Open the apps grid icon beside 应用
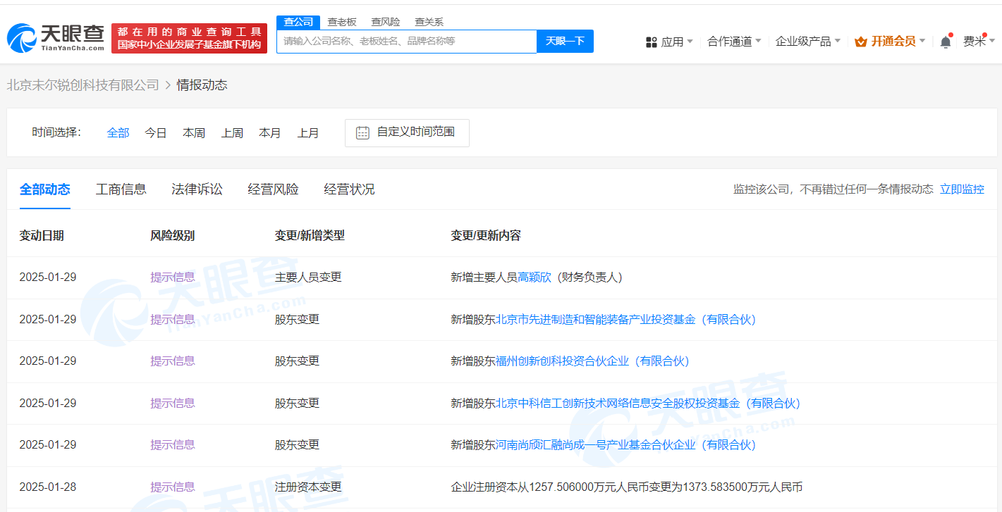Screen dimensions: 1002x512 click(651, 41)
